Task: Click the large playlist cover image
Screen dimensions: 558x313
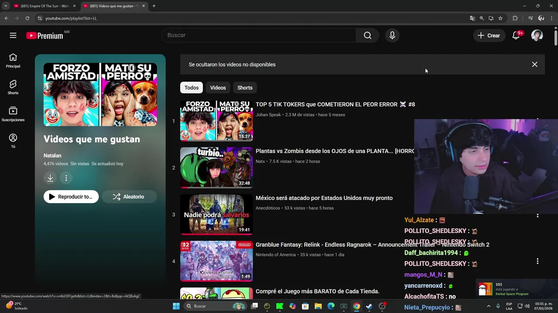Action: [100, 94]
